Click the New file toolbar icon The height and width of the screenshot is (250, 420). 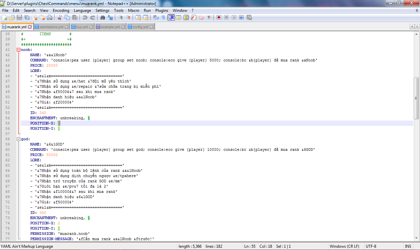pos(5,17)
